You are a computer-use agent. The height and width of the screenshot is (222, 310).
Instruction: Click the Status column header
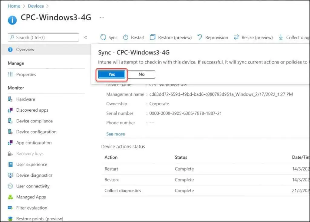181,157
